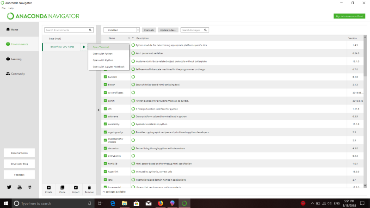Click the package list vertical scrollbar thumb
The height and width of the screenshot is (208, 370).
[365, 58]
